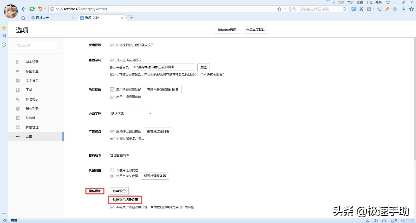Screen dimensions: 416x223
Task: Open the 查看 menu
Action: pyautogui.click(x=350, y=3)
